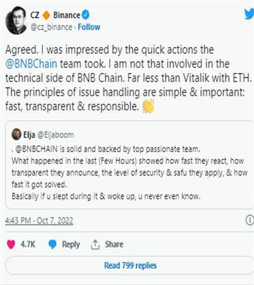This screenshot has height=285, width=254.
Task: Follow the cz_binance account
Action: pyautogui.click(x=89, y=27)
